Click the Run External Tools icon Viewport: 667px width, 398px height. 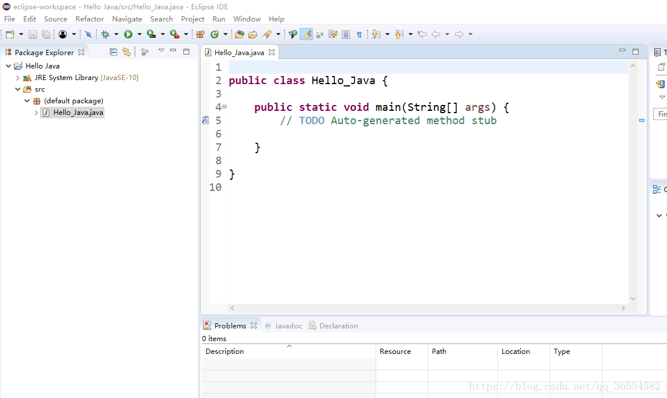(x=174, y=34)
